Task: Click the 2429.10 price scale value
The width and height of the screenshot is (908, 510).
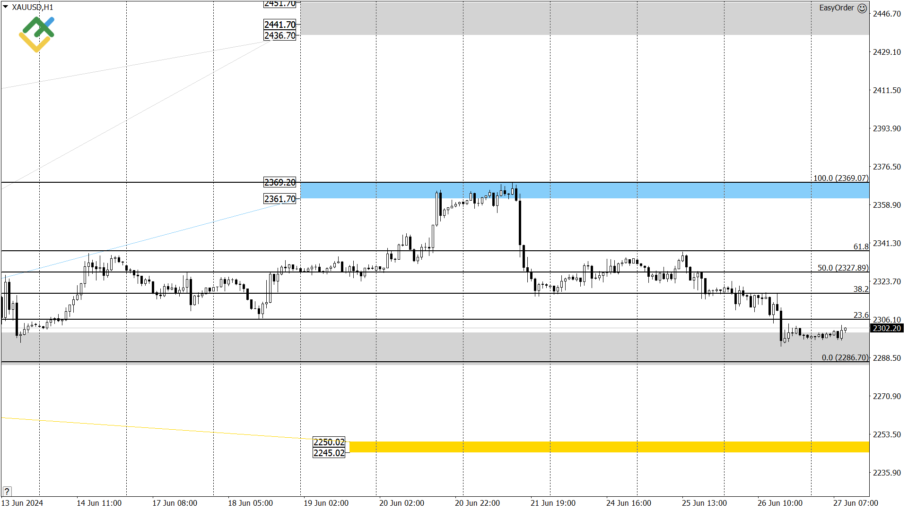Action: (887, 52)
